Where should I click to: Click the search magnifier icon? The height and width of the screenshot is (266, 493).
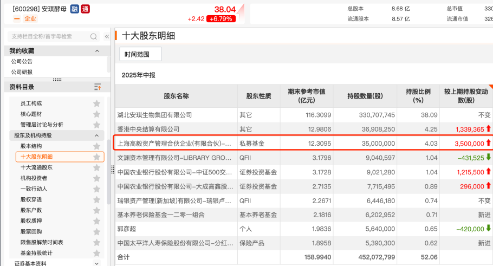click(x=93, y=36)
